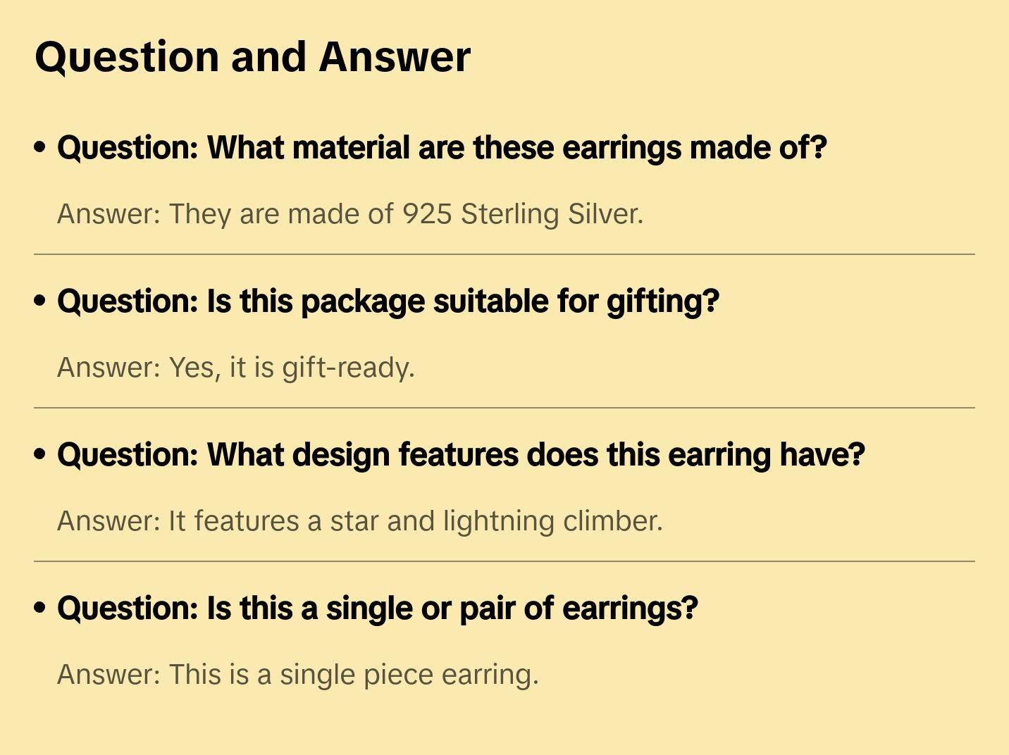This screenshot has width=1009, height=755.
Task: Click the divider below the Sterling Silver answer
Action: pos(505,254)
